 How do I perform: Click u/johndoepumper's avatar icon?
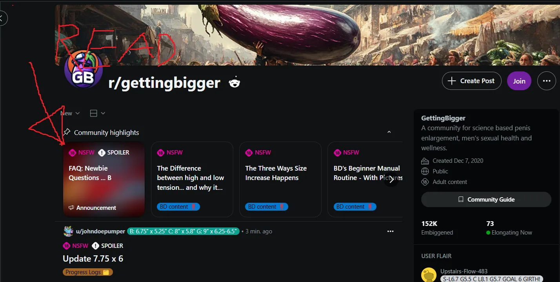[68, 231]
